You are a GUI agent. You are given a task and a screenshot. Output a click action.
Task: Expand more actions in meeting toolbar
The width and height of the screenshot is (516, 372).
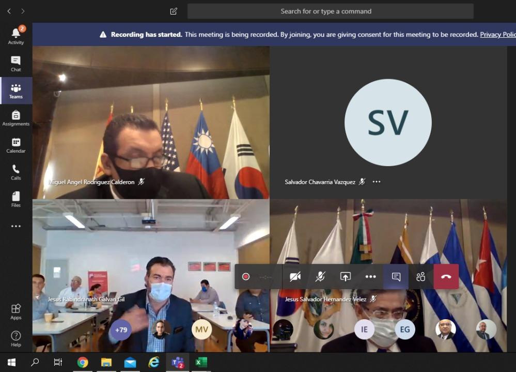click(x=370, y=277)
